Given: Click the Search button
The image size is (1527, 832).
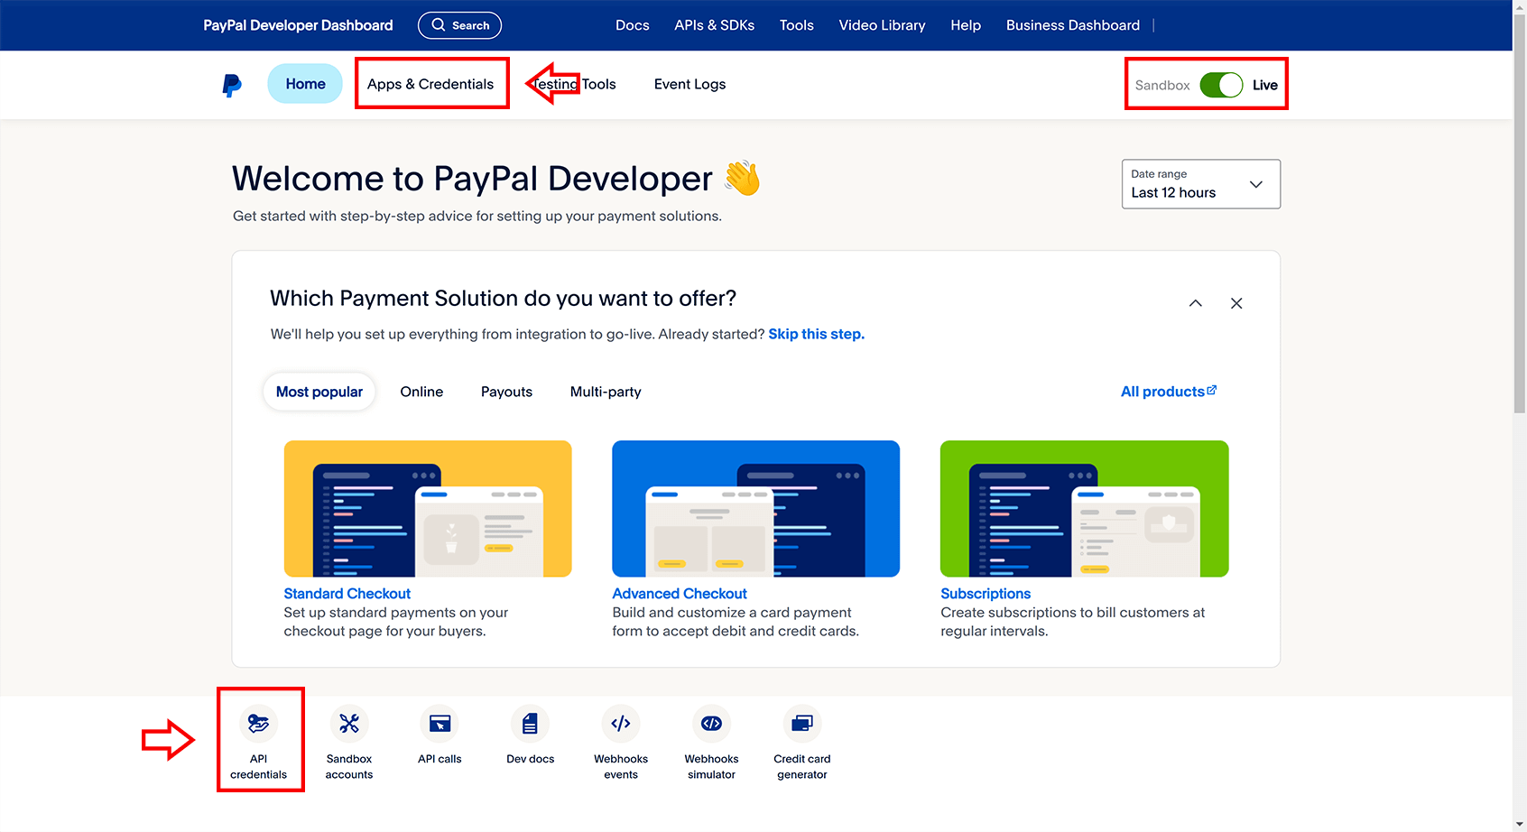Looking at the screenshot, I should [x=459, y=25].
